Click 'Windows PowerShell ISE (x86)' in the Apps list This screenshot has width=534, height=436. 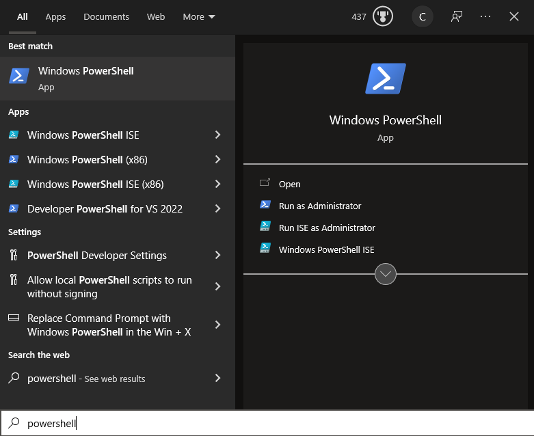point(95,184)
